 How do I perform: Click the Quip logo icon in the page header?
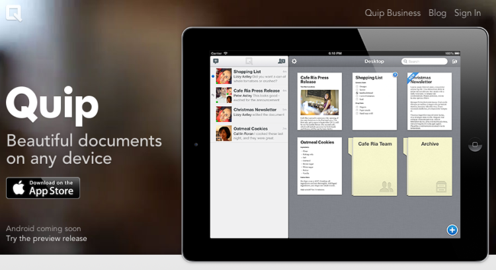[x=14, y=13]
